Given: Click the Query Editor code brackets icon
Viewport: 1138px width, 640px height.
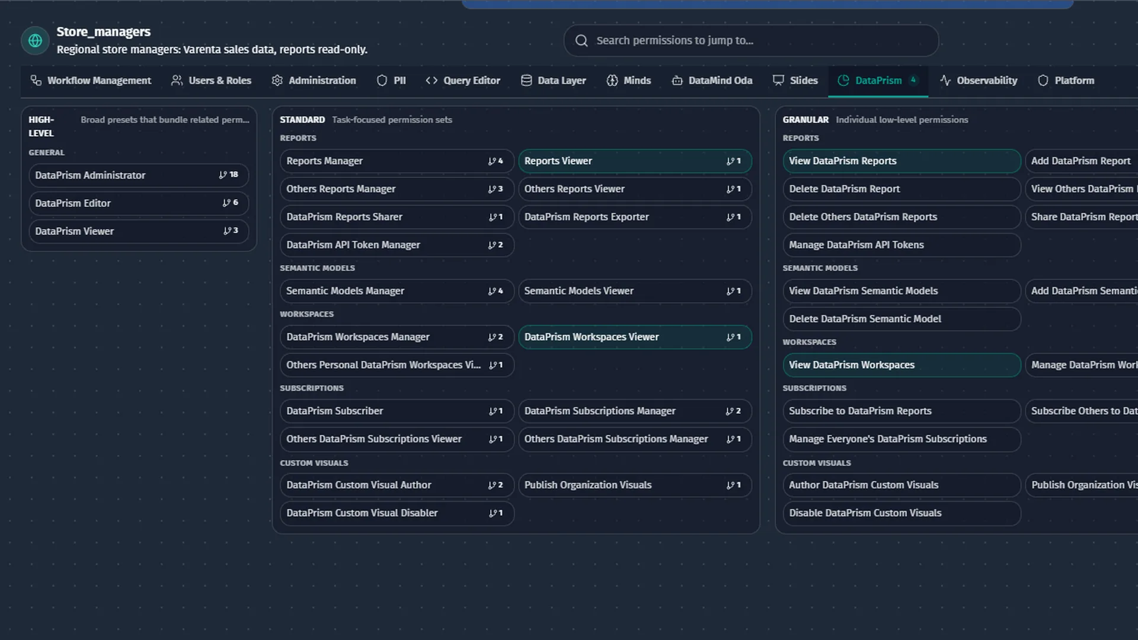Looking at the screenshot, I should coord(431,81).
